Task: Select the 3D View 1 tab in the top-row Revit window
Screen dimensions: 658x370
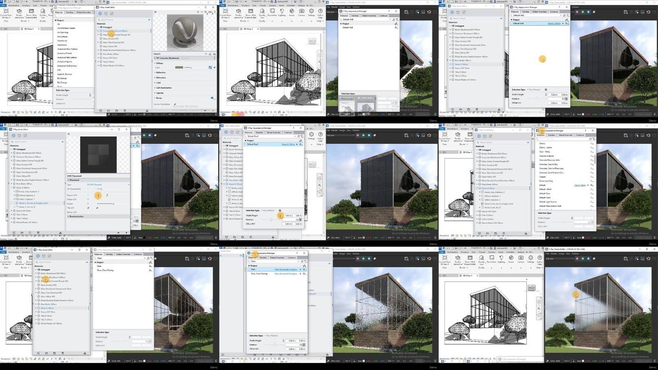Action: coord(248,29)
